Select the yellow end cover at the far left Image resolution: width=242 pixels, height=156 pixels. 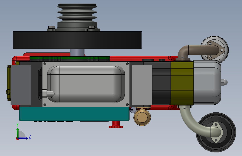(9, 83)
